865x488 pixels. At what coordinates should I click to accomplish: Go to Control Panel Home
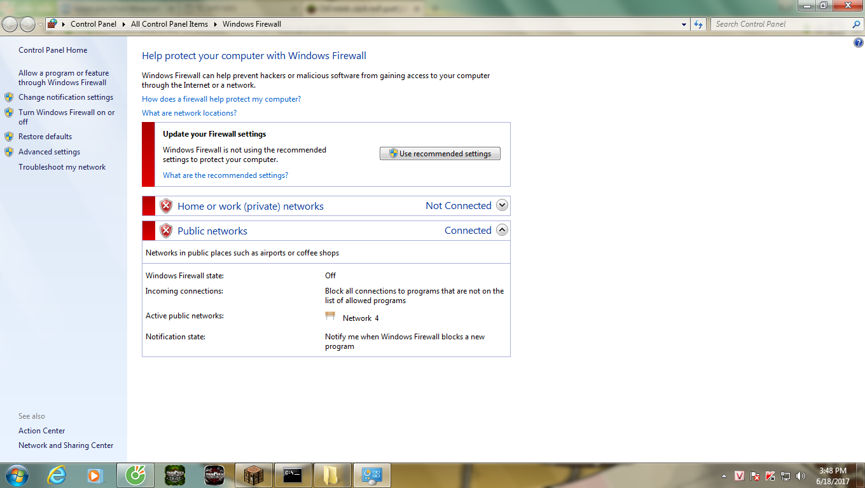pyautogui.click(x=53, y=50)
